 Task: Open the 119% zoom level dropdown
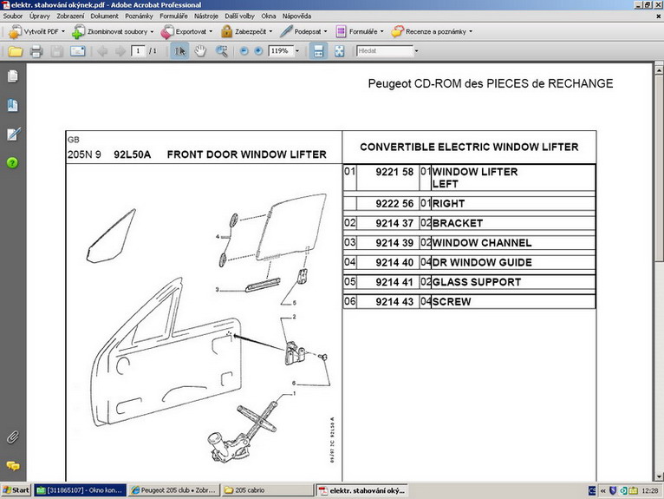298,51
